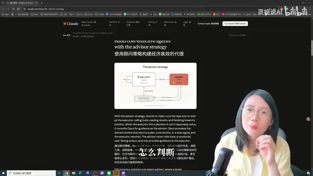This screenshot has width=313, height=176.
Task: Click the notification icon in system tray
Action: pyautogui.click(x=308, y=173)
